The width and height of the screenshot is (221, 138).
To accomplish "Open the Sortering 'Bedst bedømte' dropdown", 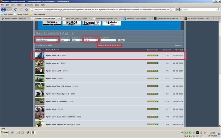I will (47, 40).
